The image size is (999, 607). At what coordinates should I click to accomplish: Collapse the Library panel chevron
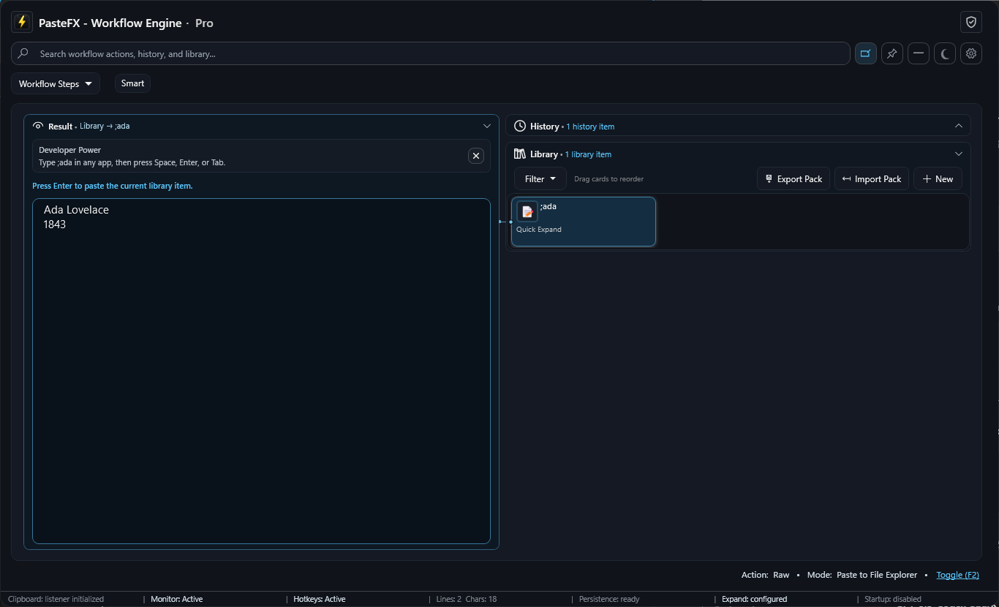(x=959, y=154)
